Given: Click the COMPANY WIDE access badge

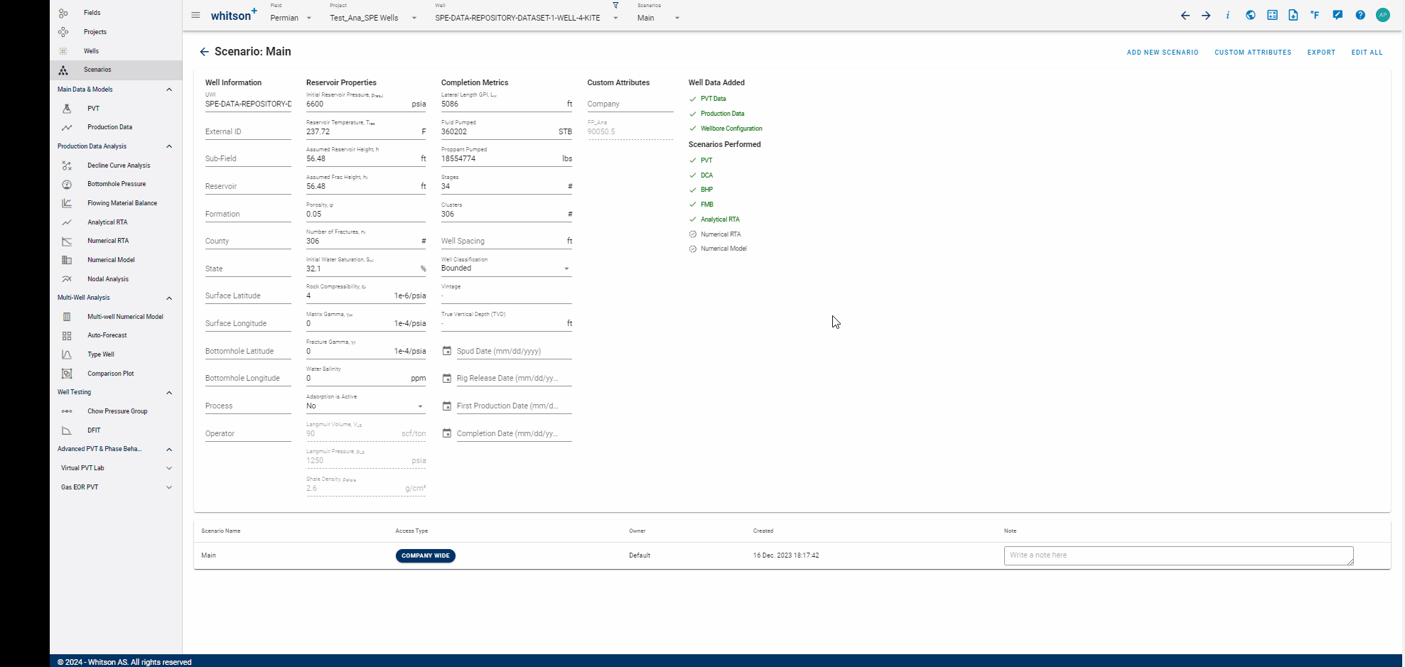Looking at the screenshot, I should 426,555.
